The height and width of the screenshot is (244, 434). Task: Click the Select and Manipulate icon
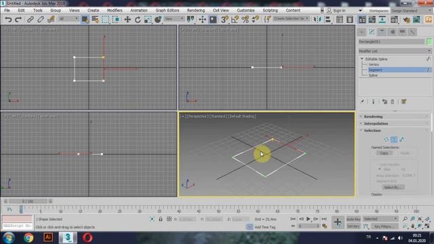tap(202, 20)
